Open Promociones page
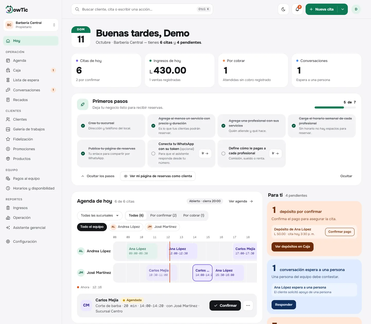This screenshot has height=324, width=371. pos(31,149)
